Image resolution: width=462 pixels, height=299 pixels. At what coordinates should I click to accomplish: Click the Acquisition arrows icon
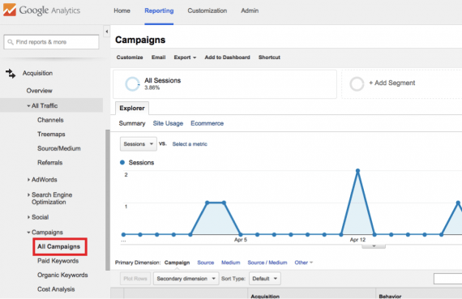click(x=11, y=74)
